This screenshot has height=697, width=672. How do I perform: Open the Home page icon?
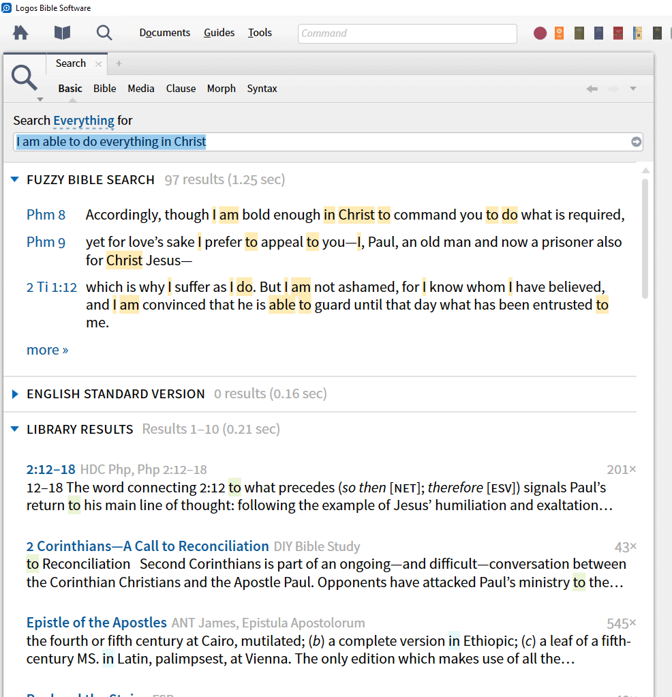(20, 33)
